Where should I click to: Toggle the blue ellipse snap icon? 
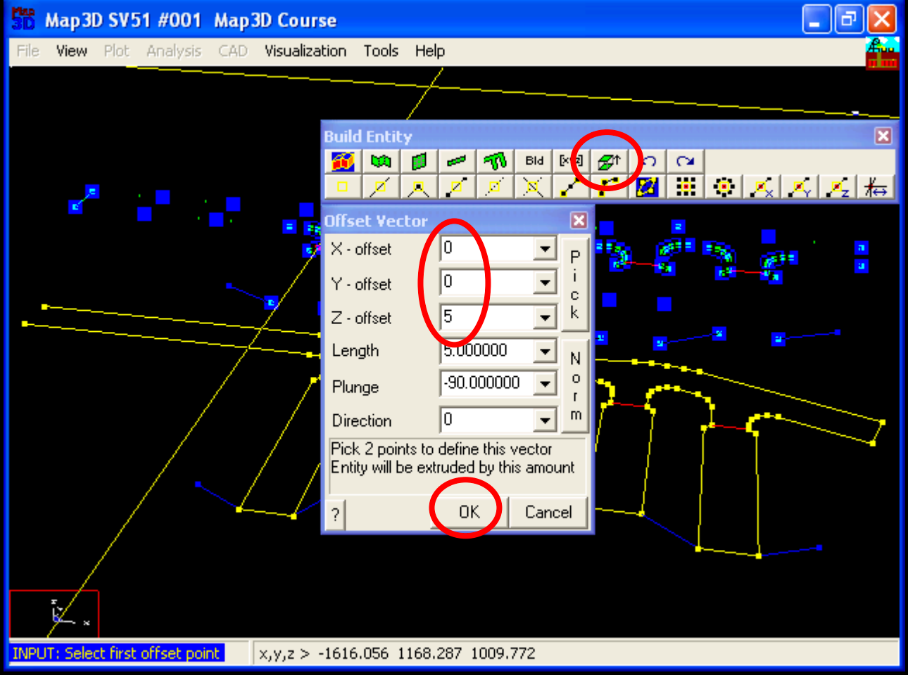648,187
